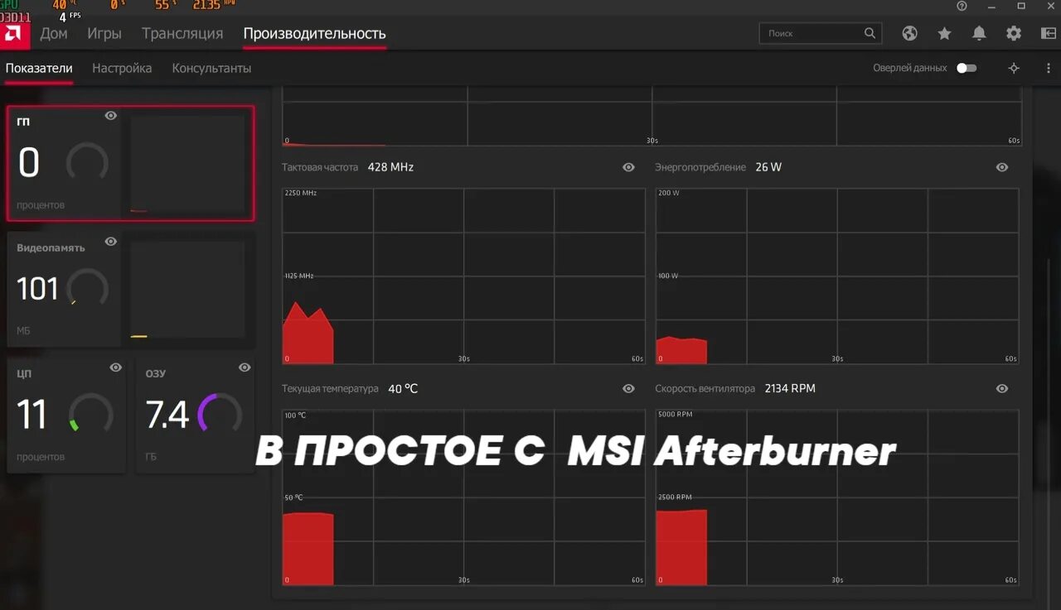Hide the Тактовая частота graph
Image resolution: width=1061 pixels, height=610 pixels.
tap(628, 167)
